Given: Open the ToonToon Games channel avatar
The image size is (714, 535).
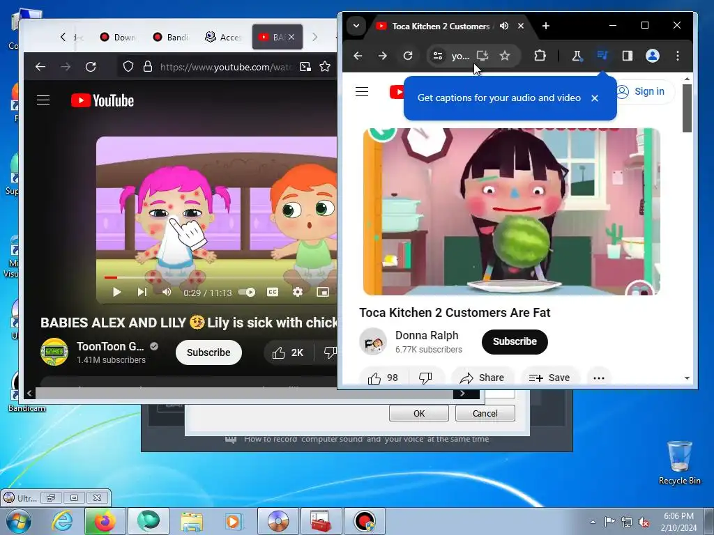Looking at the screenshot, I should point(54,352).
